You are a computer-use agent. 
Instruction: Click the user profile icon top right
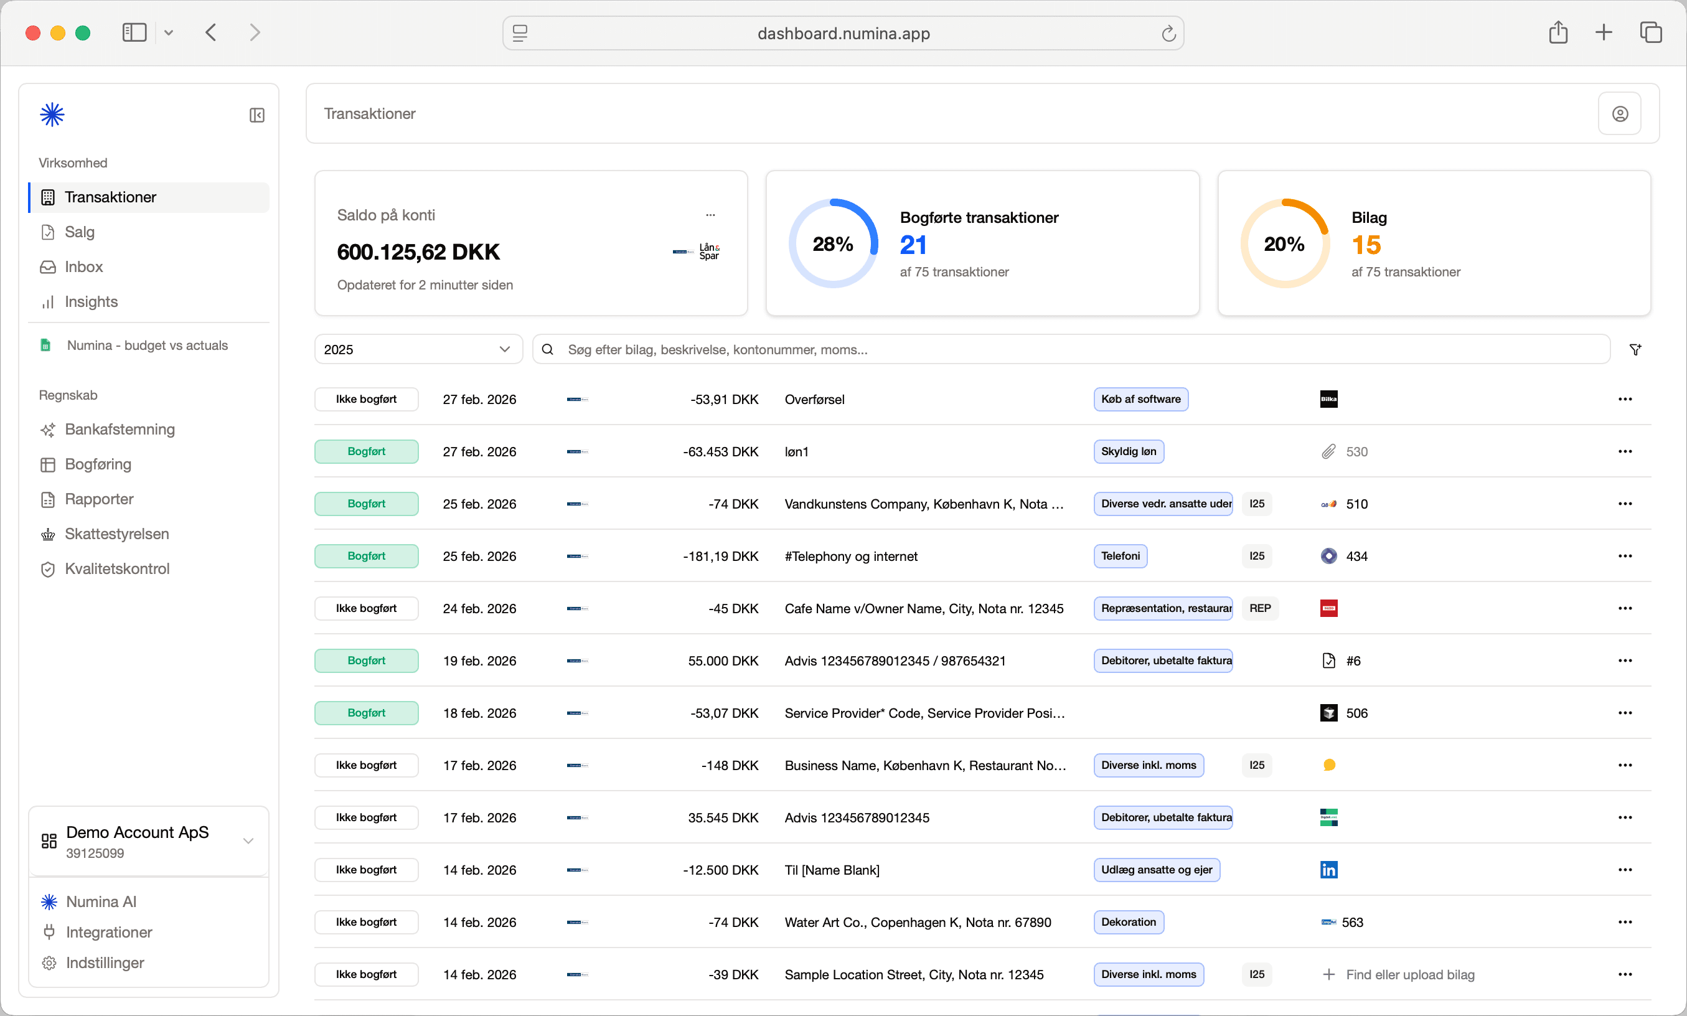point(1620,113)
